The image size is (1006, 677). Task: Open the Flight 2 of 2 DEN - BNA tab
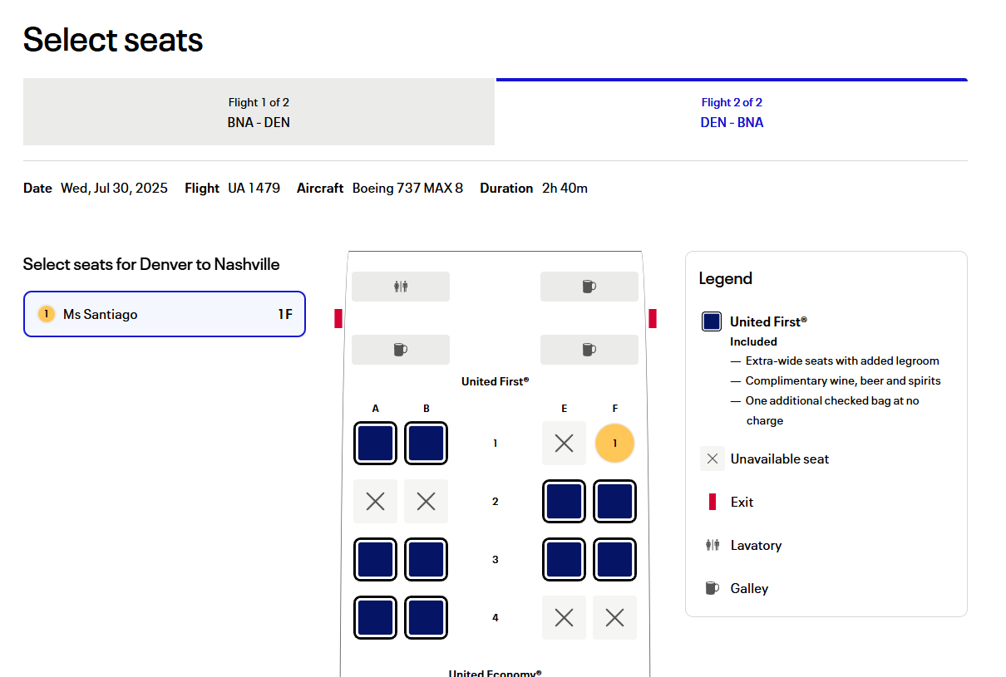point(732,112)
